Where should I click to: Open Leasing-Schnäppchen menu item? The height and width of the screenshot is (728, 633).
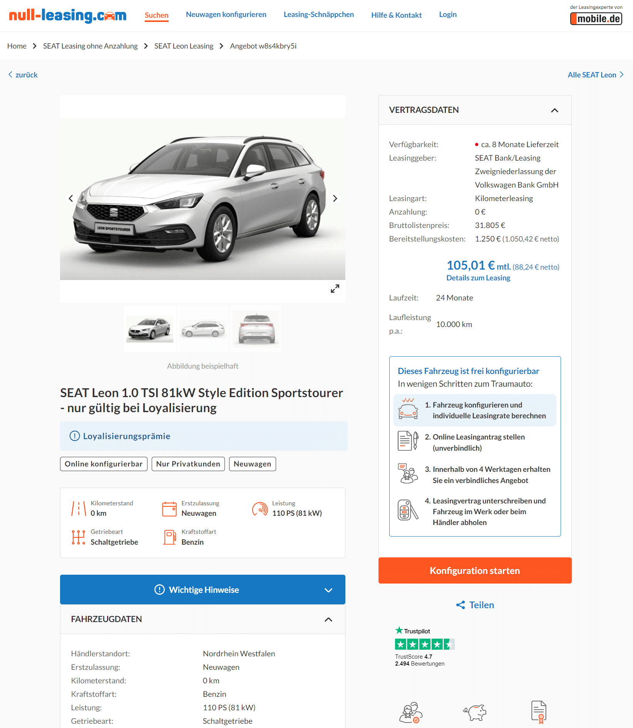point(319,14)
